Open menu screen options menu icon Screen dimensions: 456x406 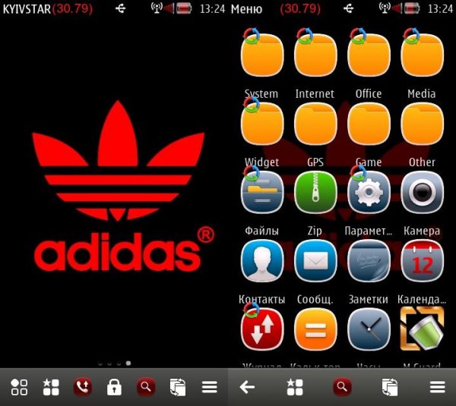pyautogui.click(x=438, y=387)
